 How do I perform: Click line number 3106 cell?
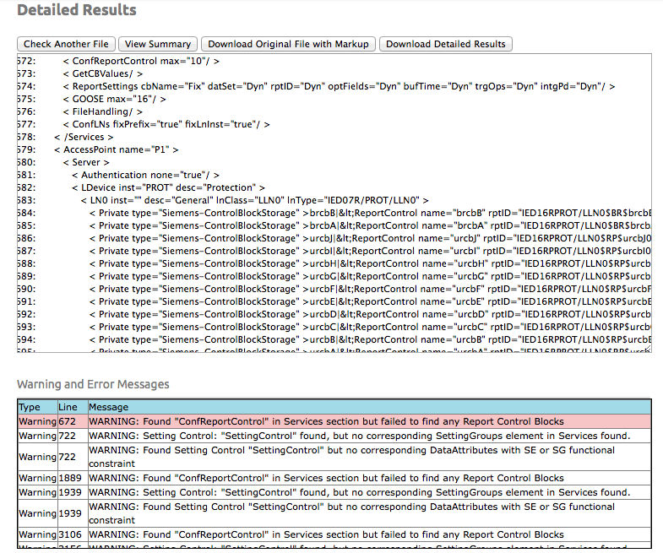click(73, 534)
